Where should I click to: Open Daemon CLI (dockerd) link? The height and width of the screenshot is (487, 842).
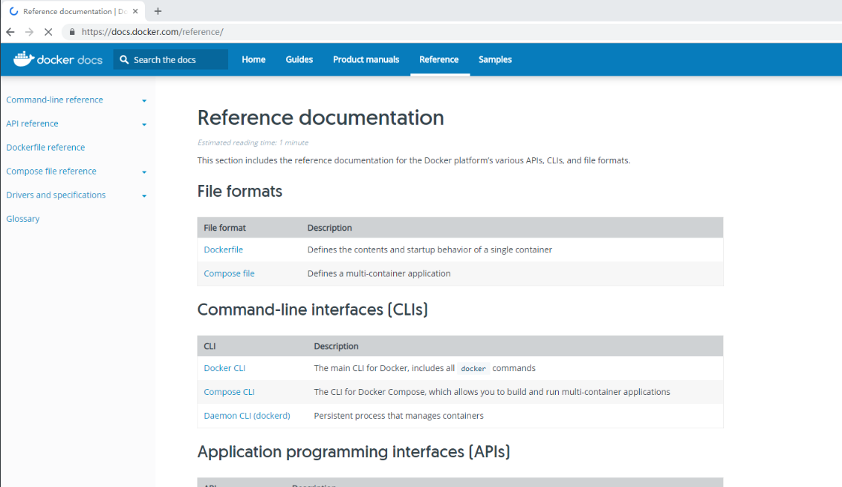pos(247,416)
